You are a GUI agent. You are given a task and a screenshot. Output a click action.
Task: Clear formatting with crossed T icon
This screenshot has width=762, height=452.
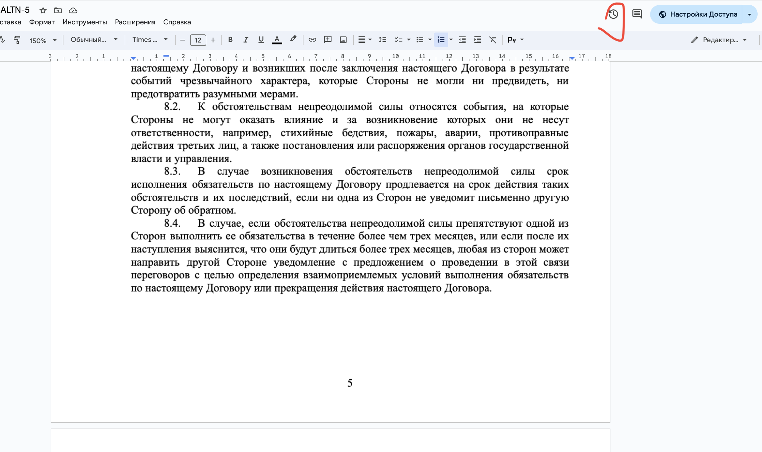coord(493,40)
